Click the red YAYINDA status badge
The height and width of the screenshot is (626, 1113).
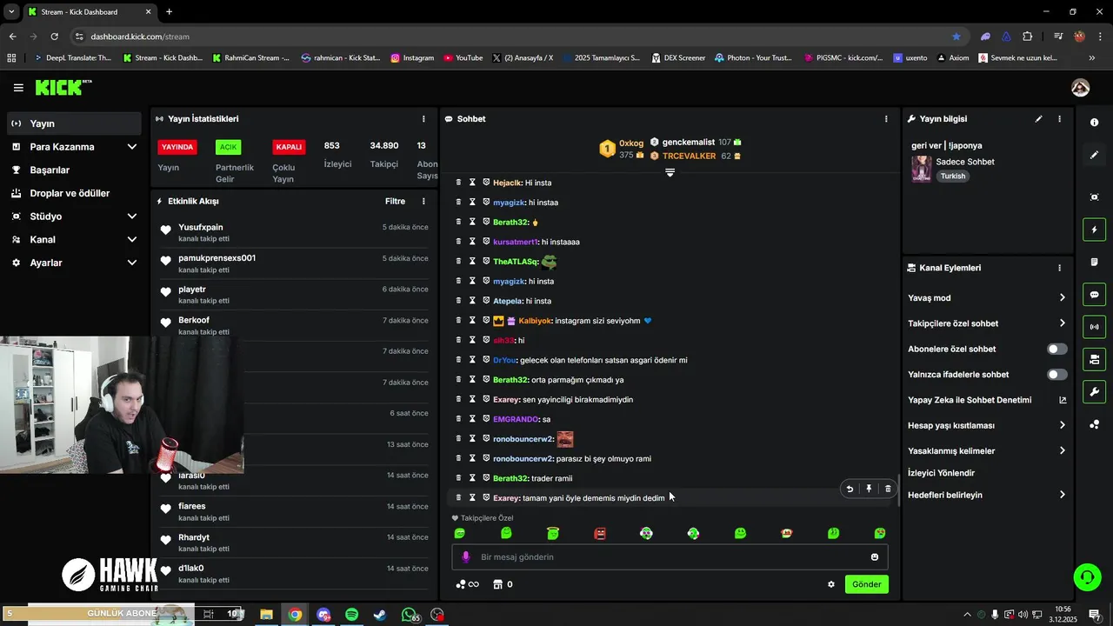(177, 147)
